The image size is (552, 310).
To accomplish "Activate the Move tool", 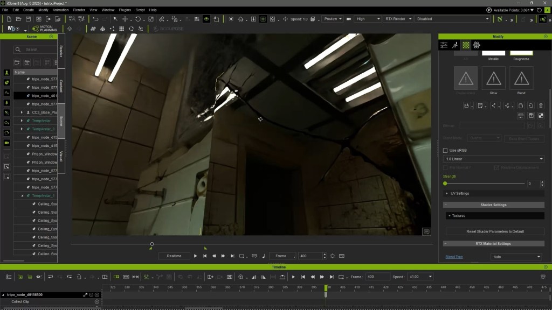I will [x=125, y=19].
